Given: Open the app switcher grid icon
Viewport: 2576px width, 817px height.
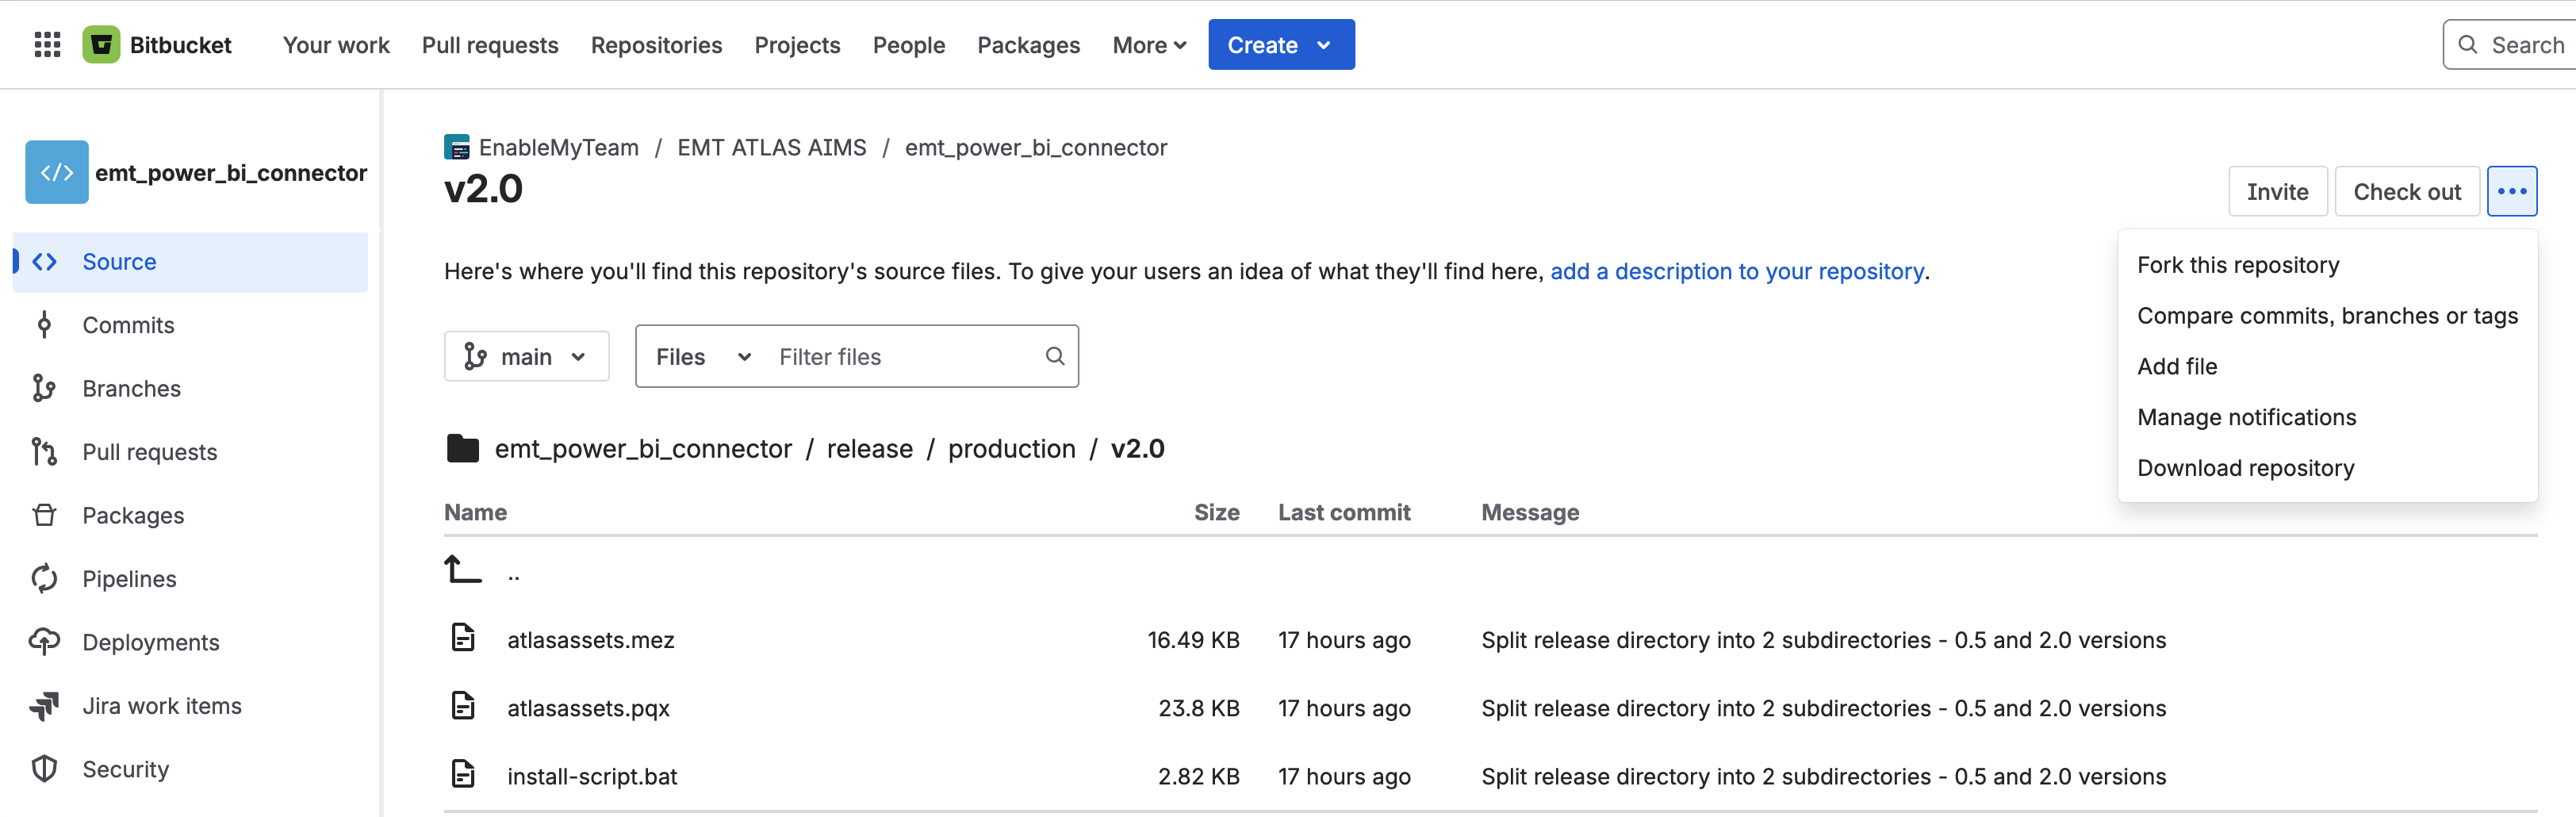Looking at the screenshot, I should [47, 45].
